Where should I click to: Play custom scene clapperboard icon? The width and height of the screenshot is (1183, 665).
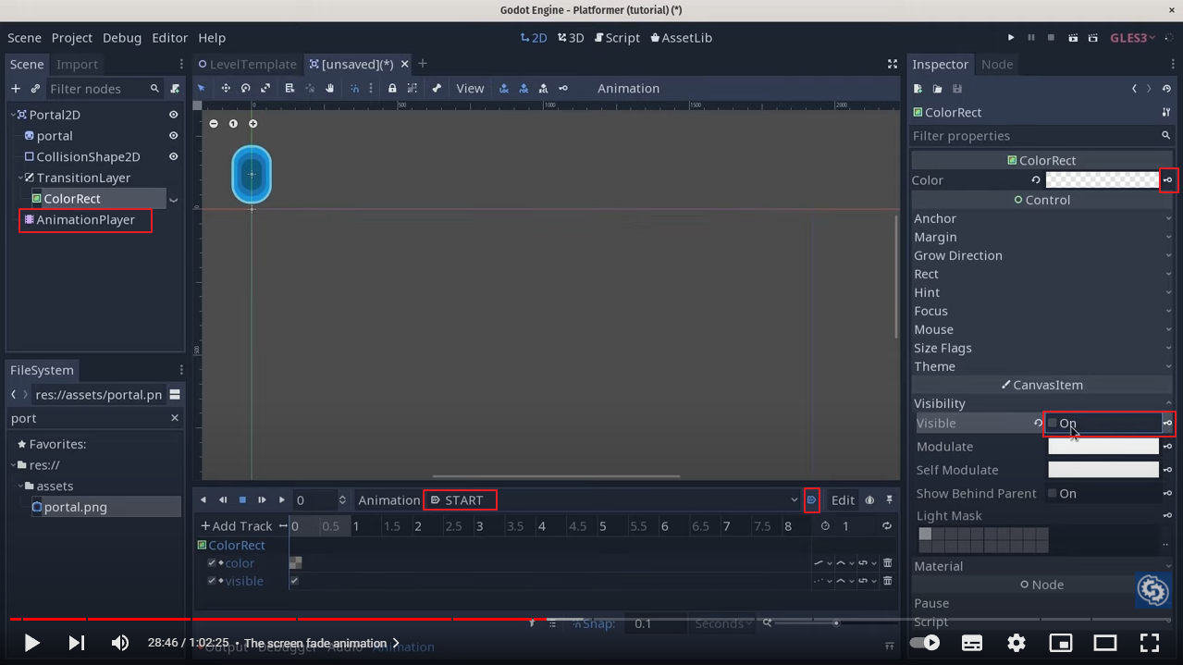pyautogui.click(x=1093, y=38)
